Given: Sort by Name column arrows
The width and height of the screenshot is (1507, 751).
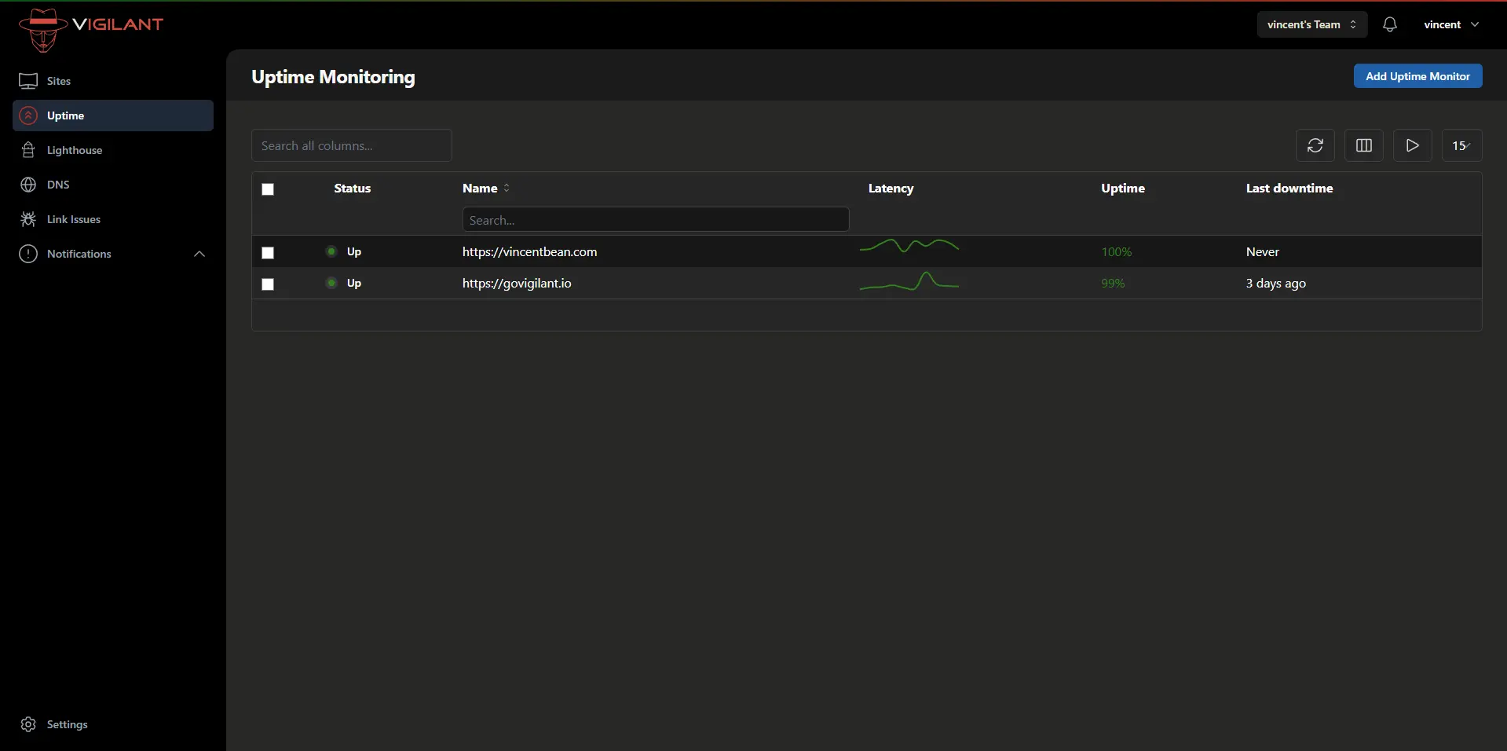Looking at the screenshot, I should [x=507, y=189].
